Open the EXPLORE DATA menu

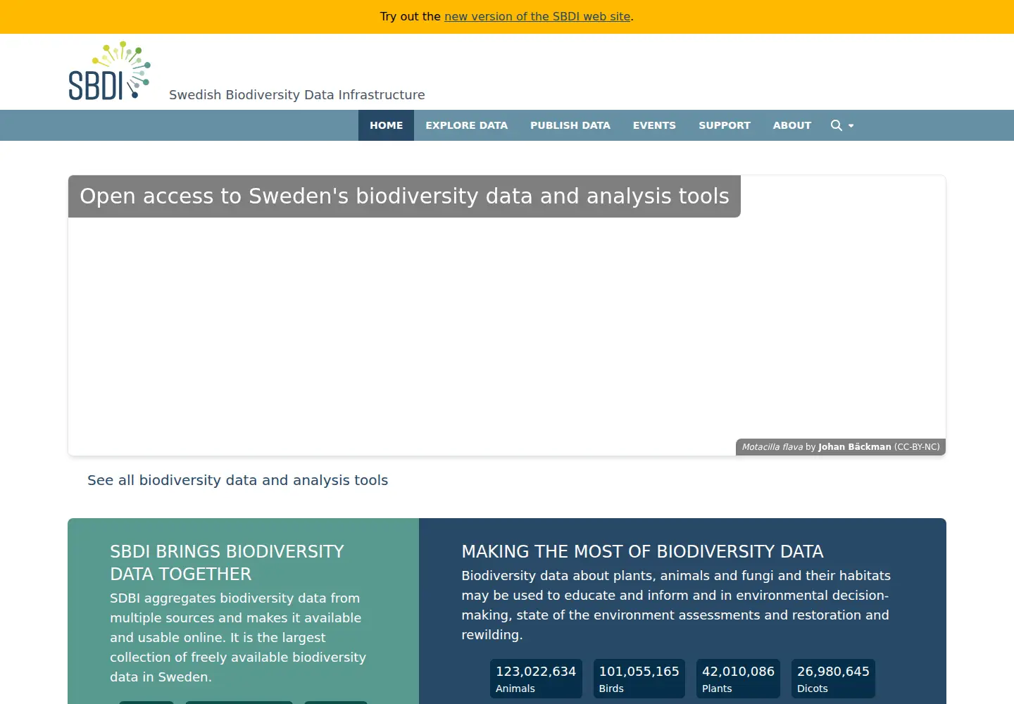tap(466, 125)
